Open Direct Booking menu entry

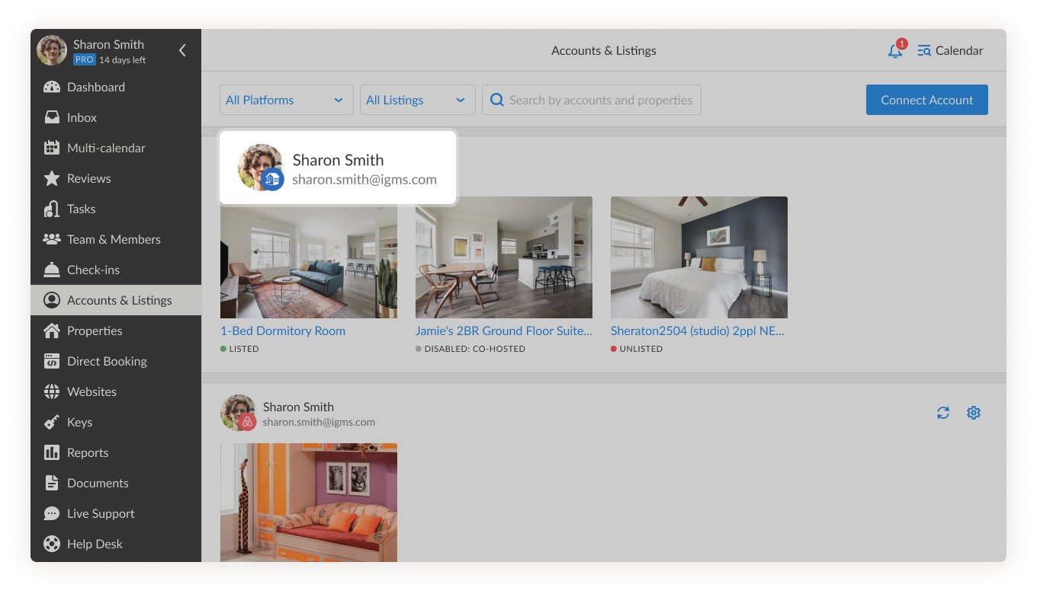116,361
